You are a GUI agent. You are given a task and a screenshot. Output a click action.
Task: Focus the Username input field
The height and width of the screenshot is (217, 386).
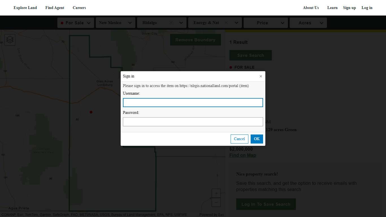tap(193, 103)
